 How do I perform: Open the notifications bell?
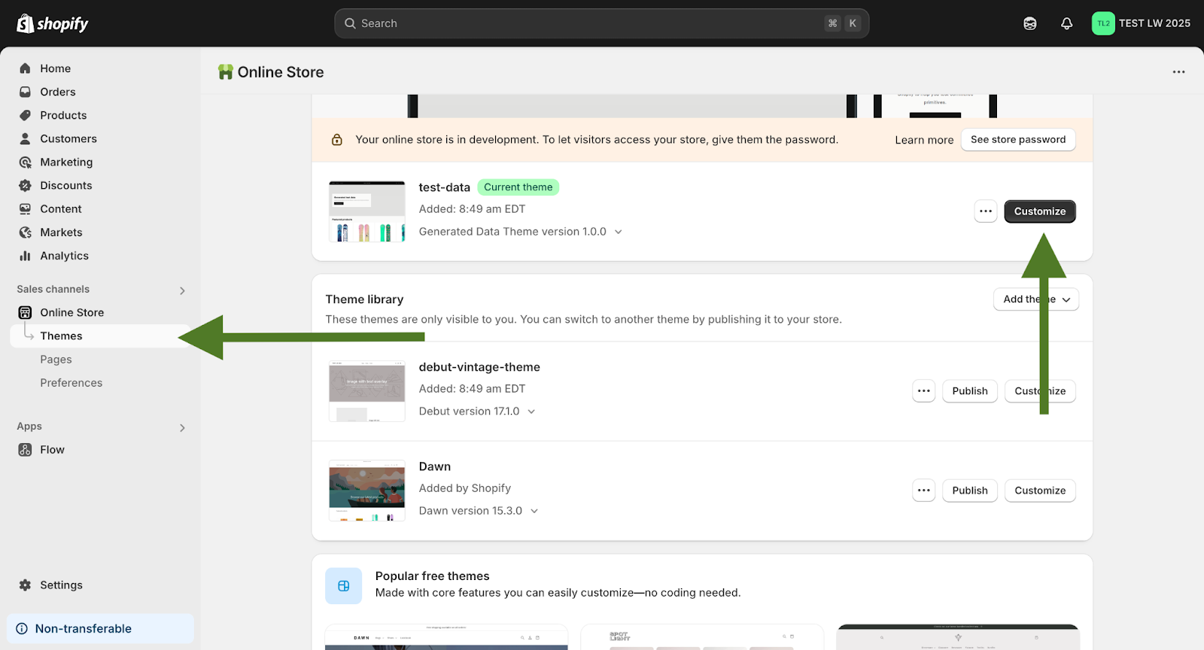click(1067, 23)
